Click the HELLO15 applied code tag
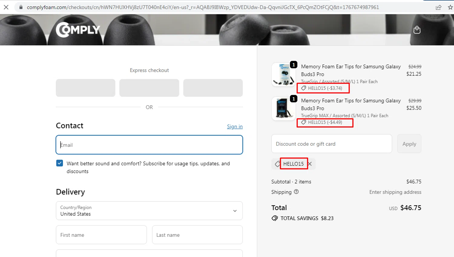 click(x=293, y=164)
